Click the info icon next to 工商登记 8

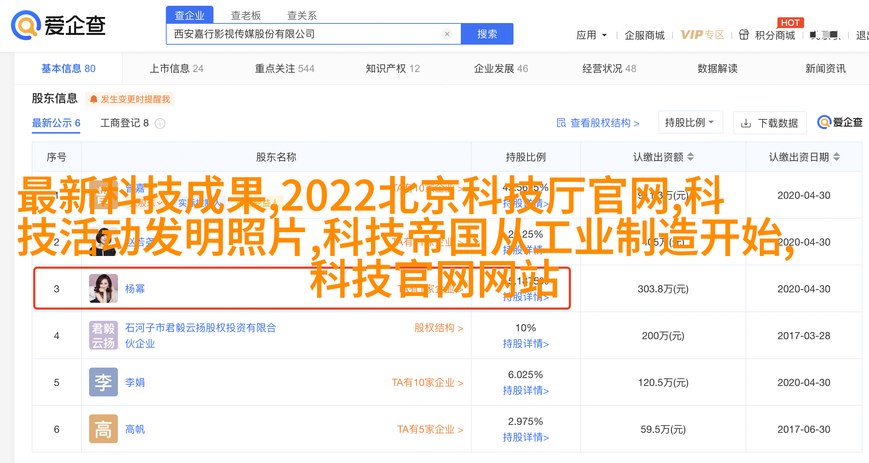(x=160, y=123)
